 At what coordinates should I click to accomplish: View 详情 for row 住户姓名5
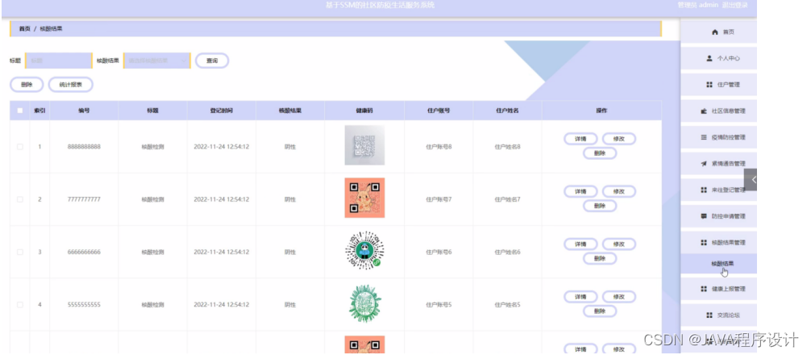pyautogui.click(x=580, y=297)
